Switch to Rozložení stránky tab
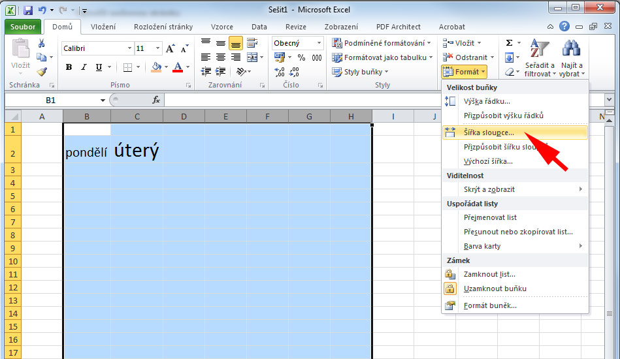Screen dimensions: 620x359 tap(163, 27)
